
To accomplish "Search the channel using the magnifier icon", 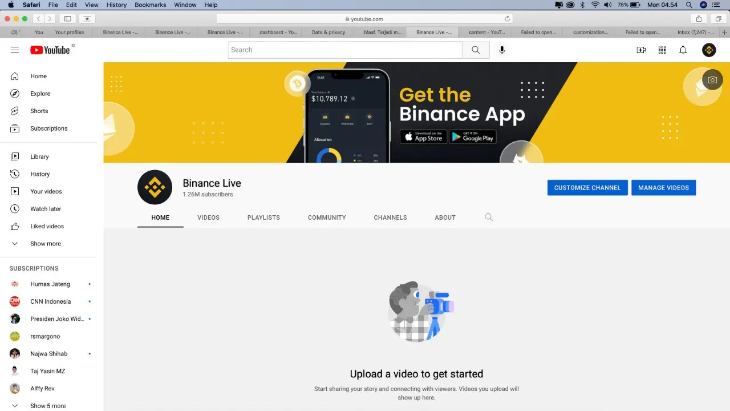I will pos(489,217).
